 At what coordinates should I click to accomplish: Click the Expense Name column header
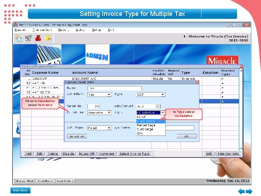(45, 73)
